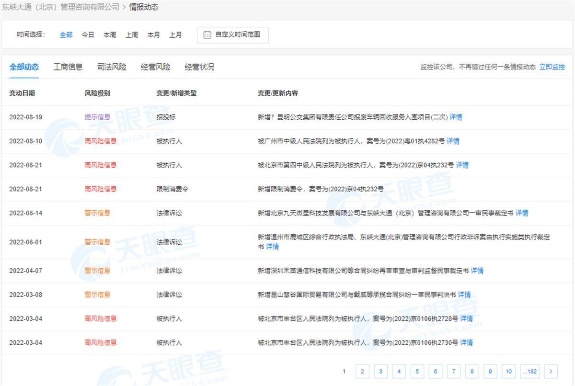This screenshot has width=575, height=386.
Task: Switch to 司法风险 tab
Action: [112, 67]
